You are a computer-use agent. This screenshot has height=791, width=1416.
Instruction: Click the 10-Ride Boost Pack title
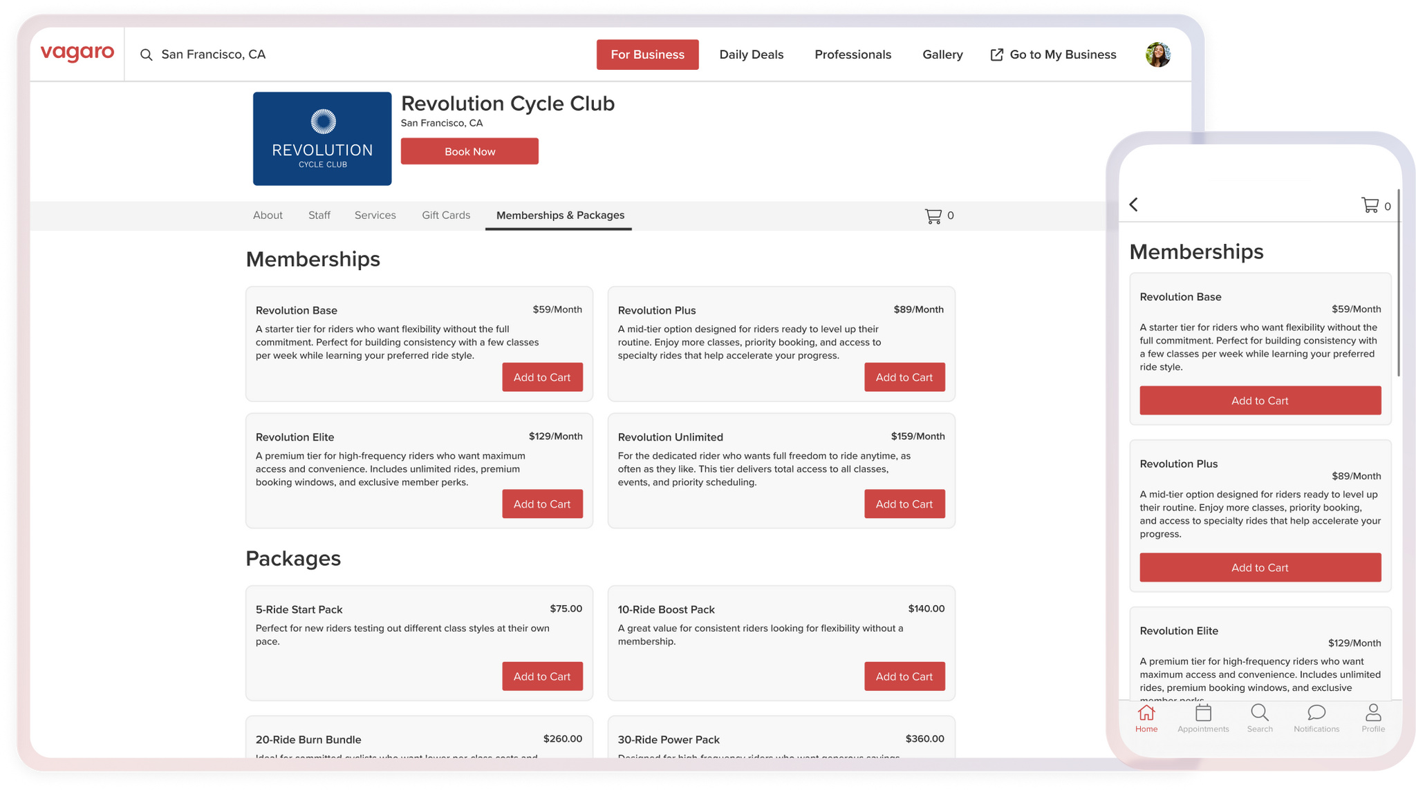pos(667,610)
